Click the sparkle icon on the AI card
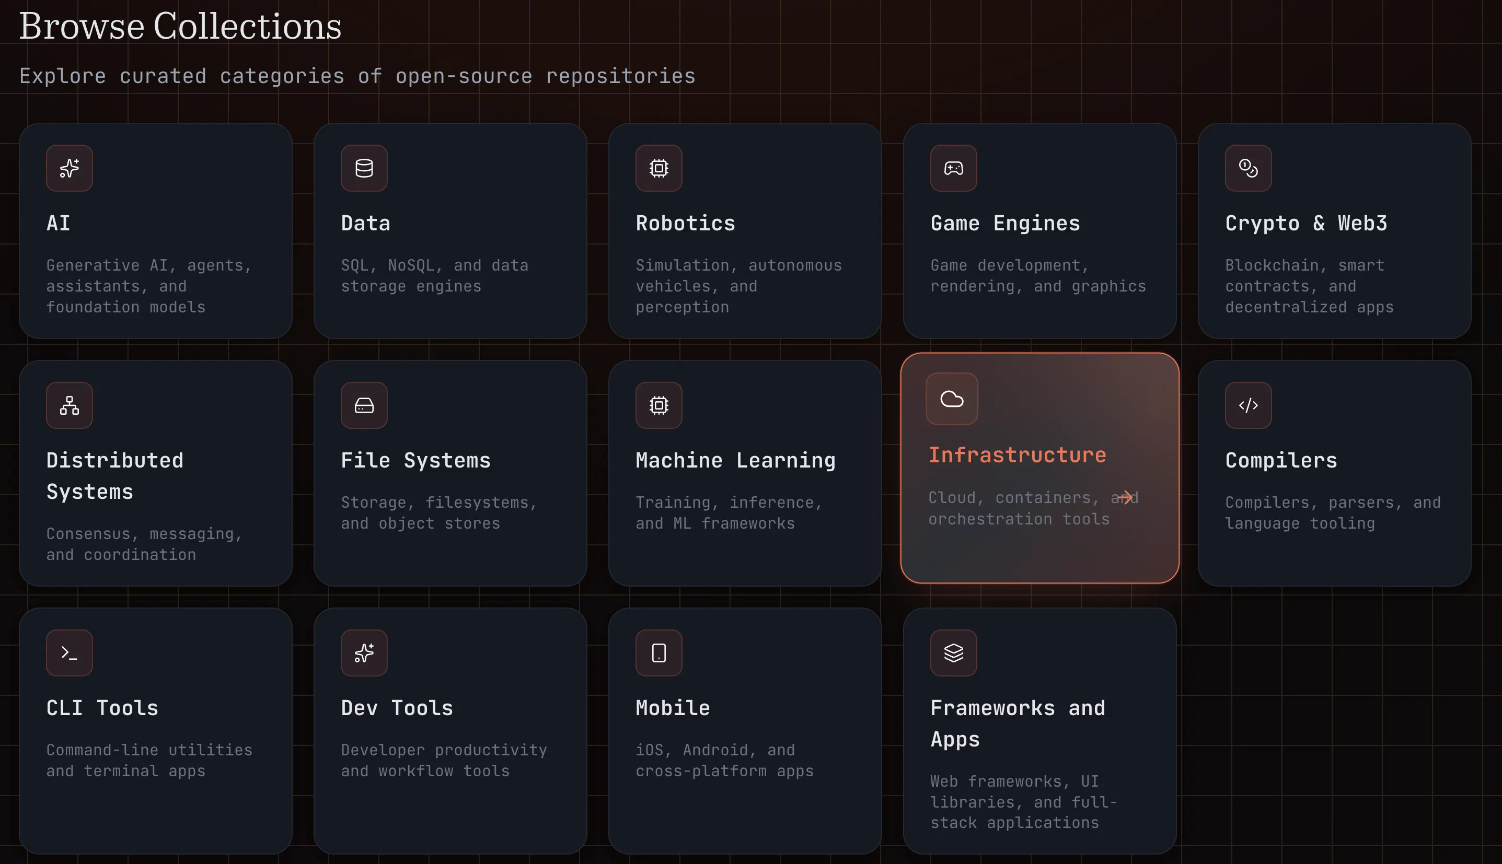The height and width of the screenshot is (864, 1502). 70,168
